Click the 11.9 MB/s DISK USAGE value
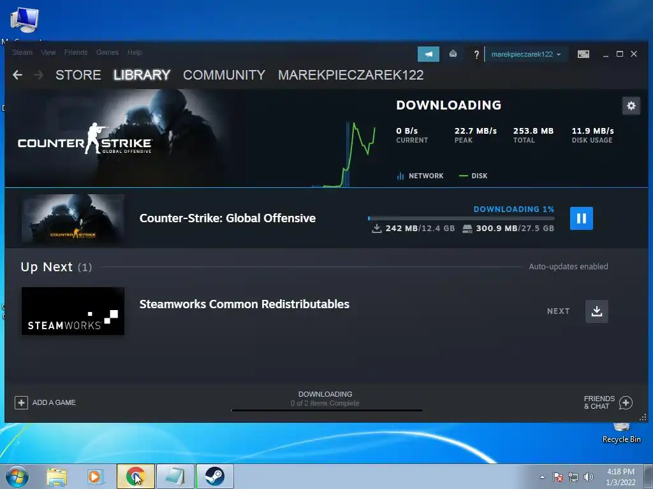The image size is (653, 489). [592, 131]
